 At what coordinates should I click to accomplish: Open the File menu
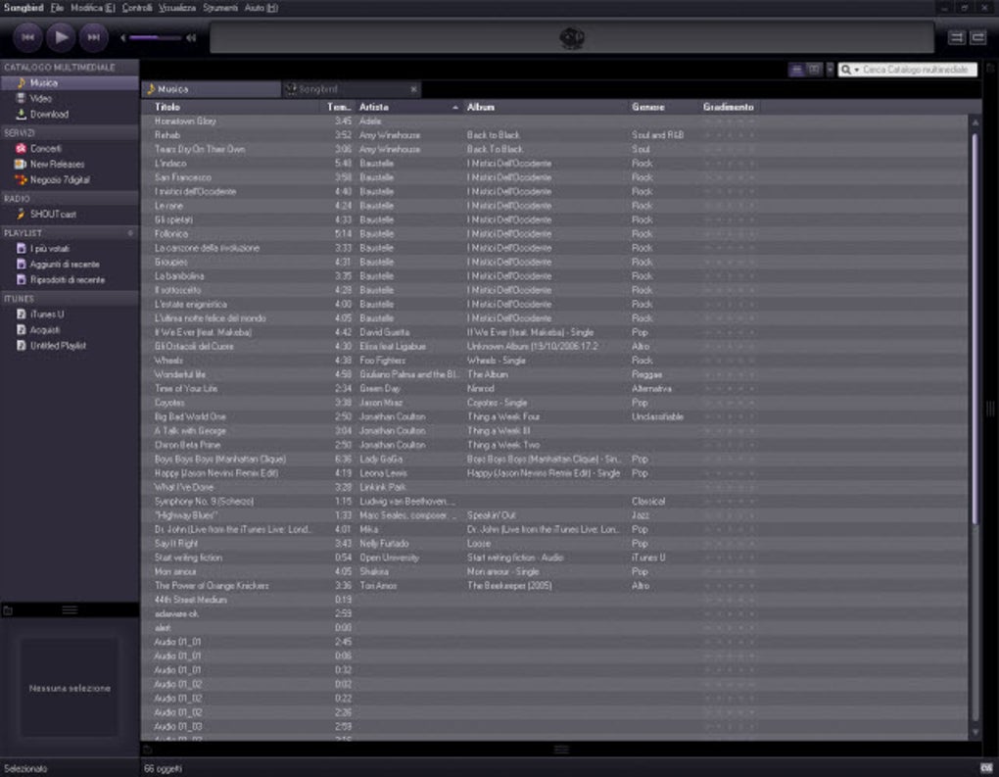[x=58, y=8]
